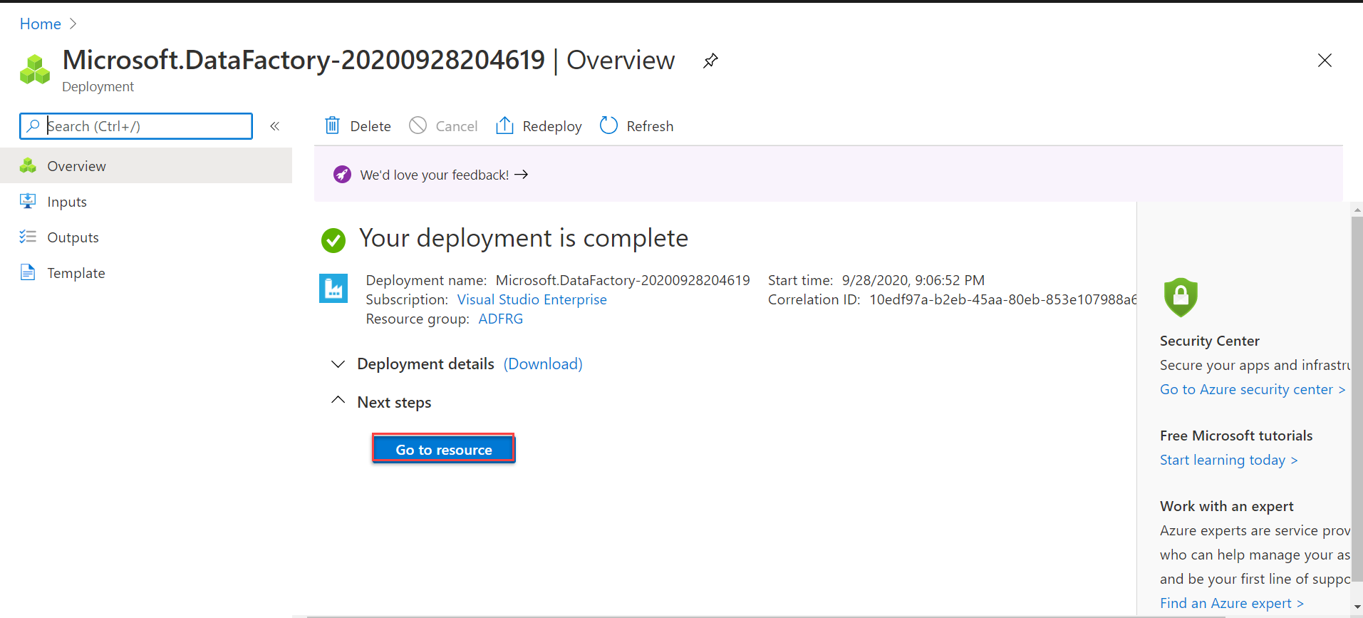Click the Security Center shield icon
Screen dimensions: 1363x618
pos(1181,297)
